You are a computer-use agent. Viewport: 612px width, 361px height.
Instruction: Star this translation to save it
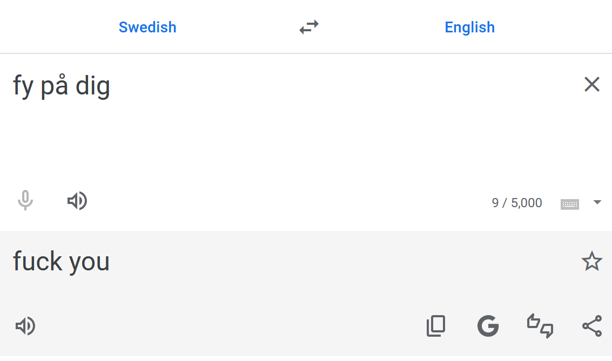(591, 262)
